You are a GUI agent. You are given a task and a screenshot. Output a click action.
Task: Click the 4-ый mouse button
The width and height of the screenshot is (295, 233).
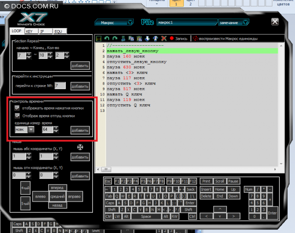pos(25,188)
